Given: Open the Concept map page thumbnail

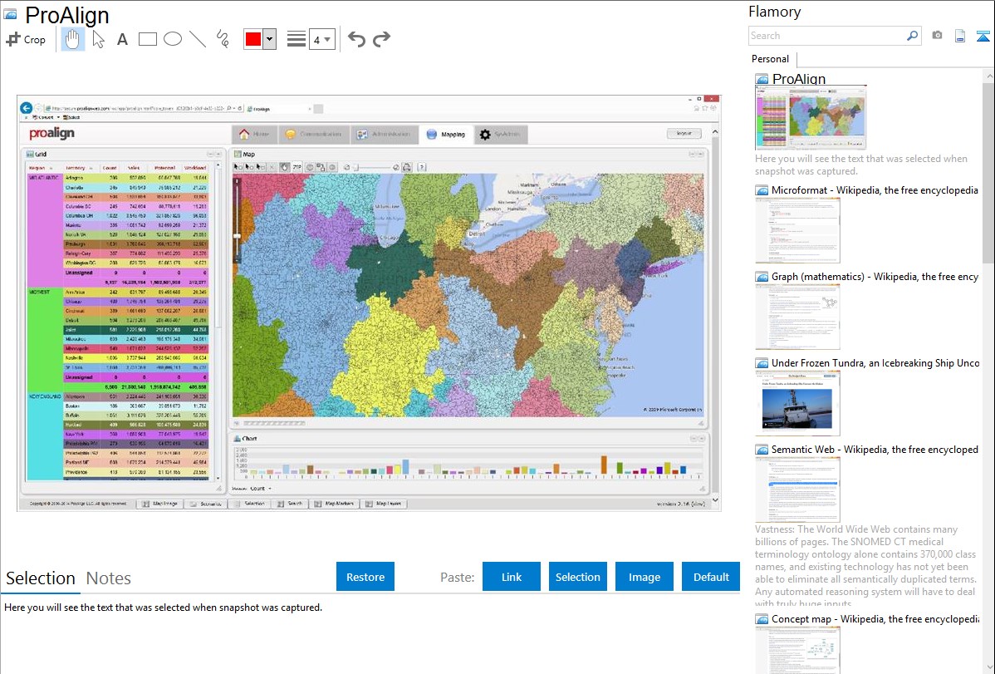Looking at the screenshot, I should click(797, 650).
